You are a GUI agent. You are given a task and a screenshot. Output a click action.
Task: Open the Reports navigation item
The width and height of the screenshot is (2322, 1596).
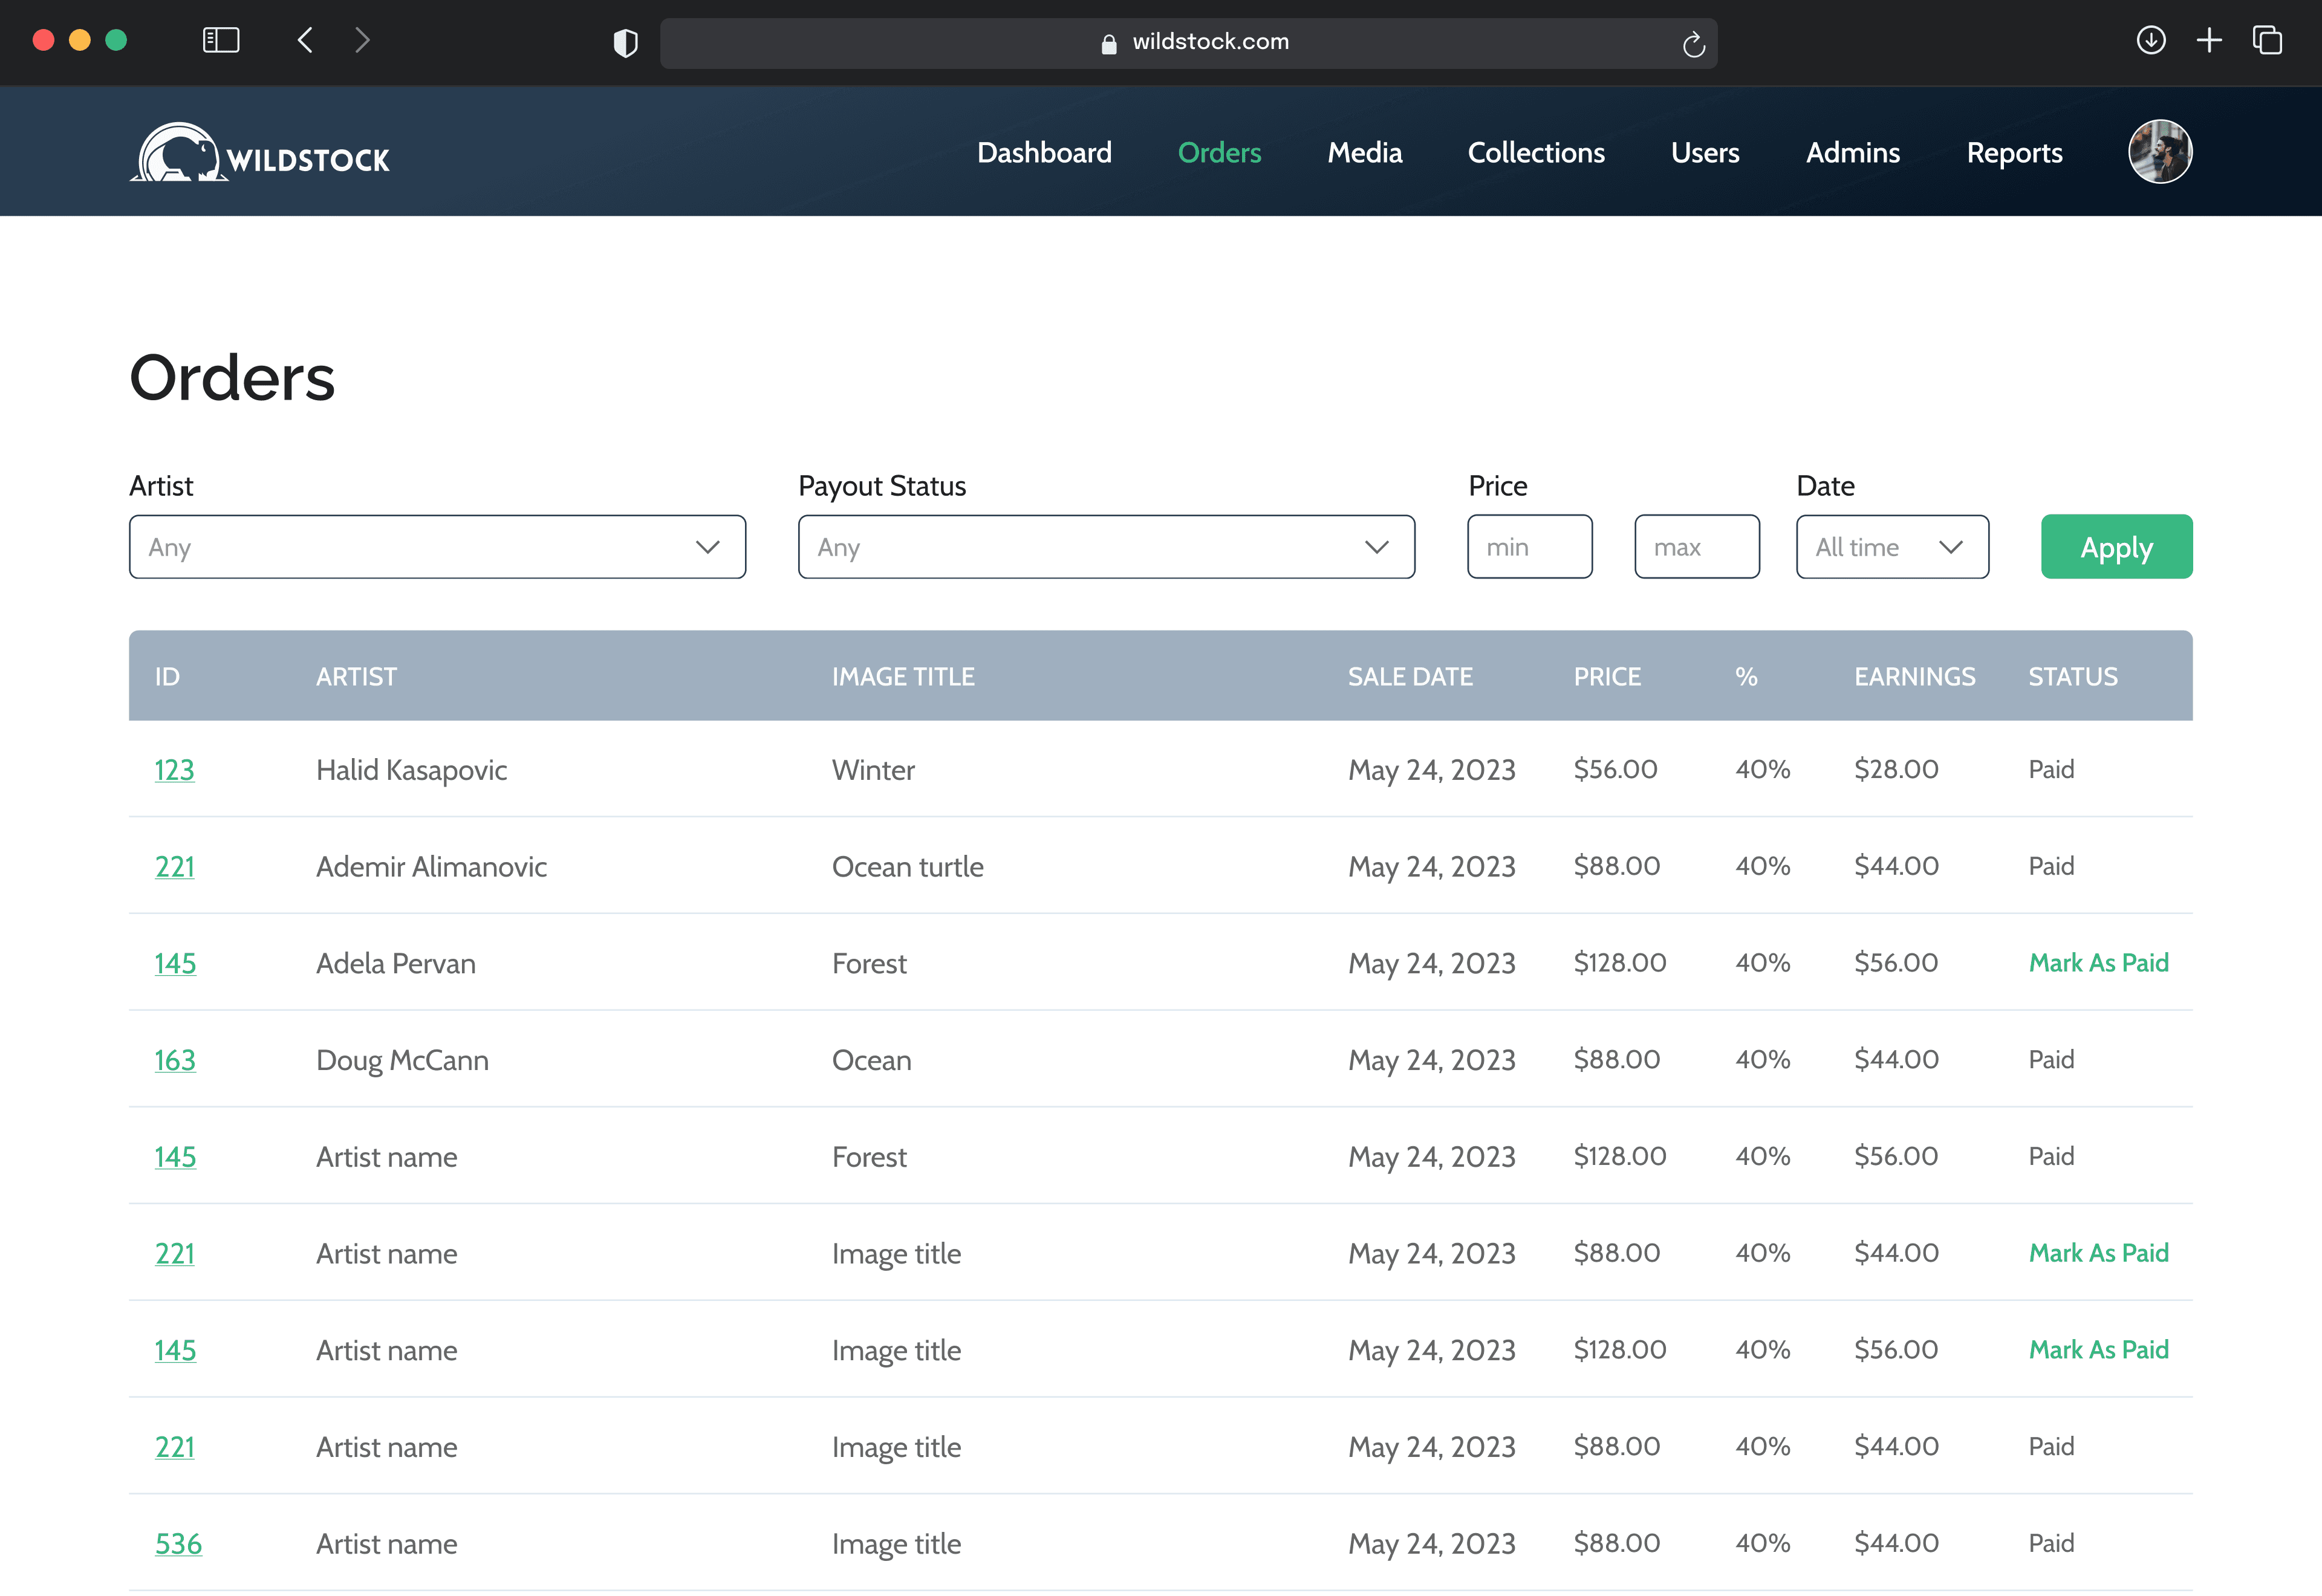(x=2014, y=152)
